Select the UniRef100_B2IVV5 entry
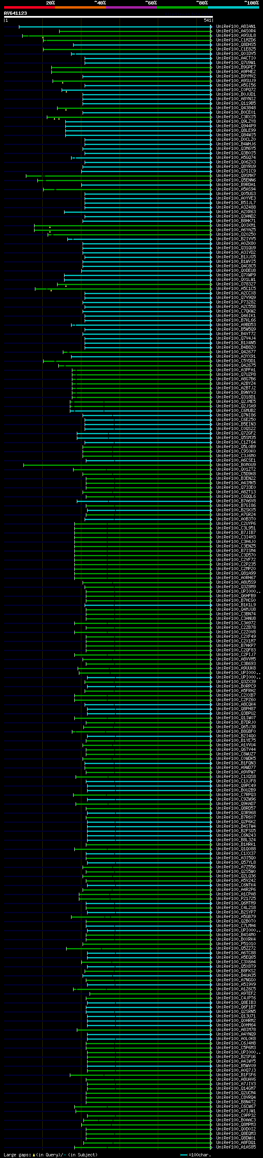 click(236, 239)
